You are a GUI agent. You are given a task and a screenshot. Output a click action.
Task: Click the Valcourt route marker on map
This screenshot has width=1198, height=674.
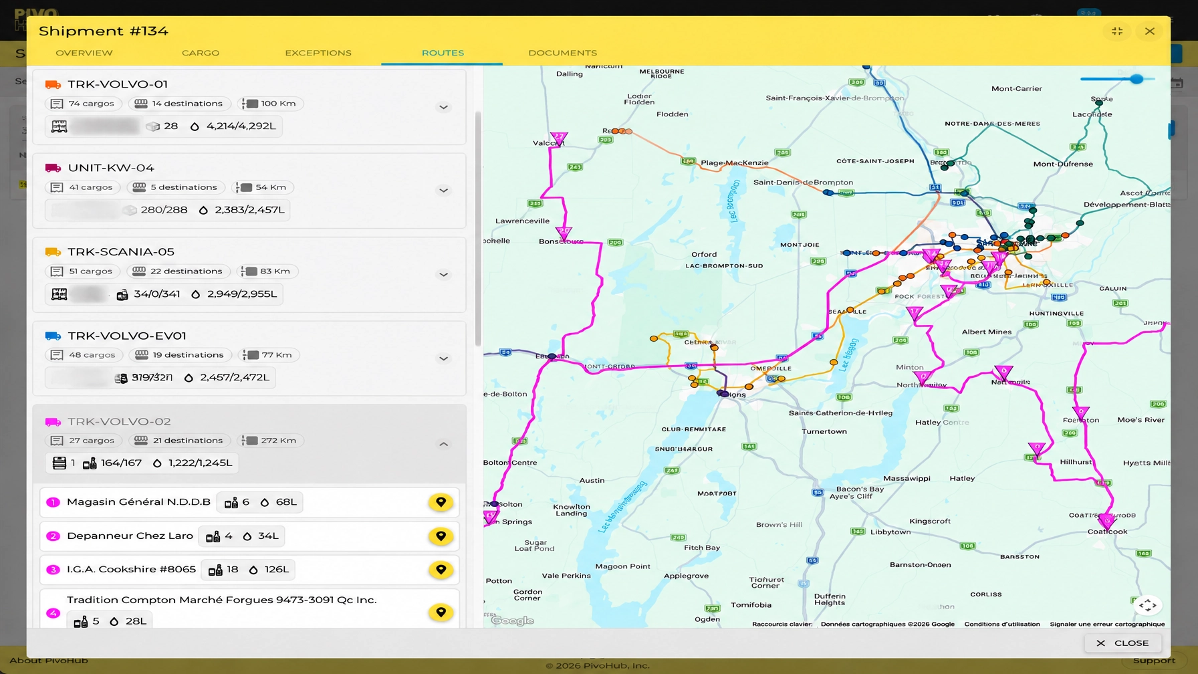coord(558,138)
